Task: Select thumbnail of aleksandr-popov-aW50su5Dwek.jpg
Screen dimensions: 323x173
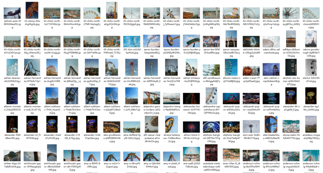Action: [x=231, y=98]
